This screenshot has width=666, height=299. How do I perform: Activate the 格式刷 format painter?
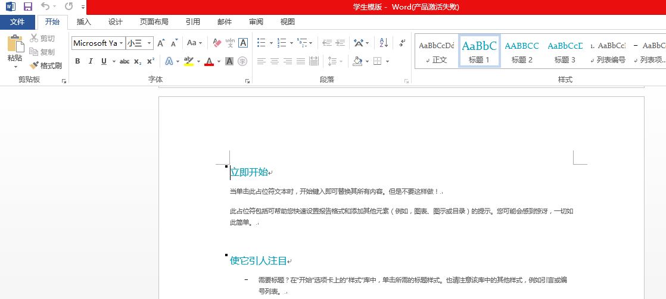(x=46, y=66)
